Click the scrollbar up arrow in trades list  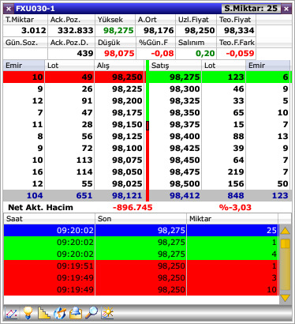pos(286,231)
